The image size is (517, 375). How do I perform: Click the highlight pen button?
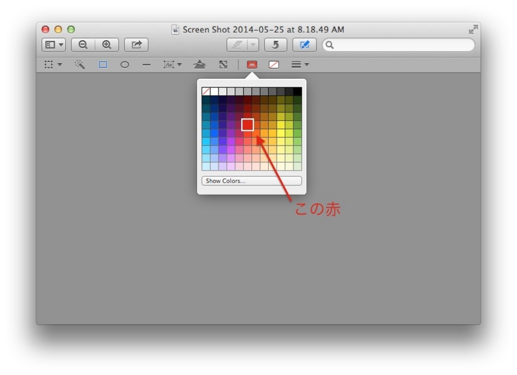pos(237,45)
